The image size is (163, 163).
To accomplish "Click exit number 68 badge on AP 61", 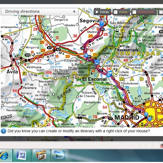I will [x=83, y=48].
